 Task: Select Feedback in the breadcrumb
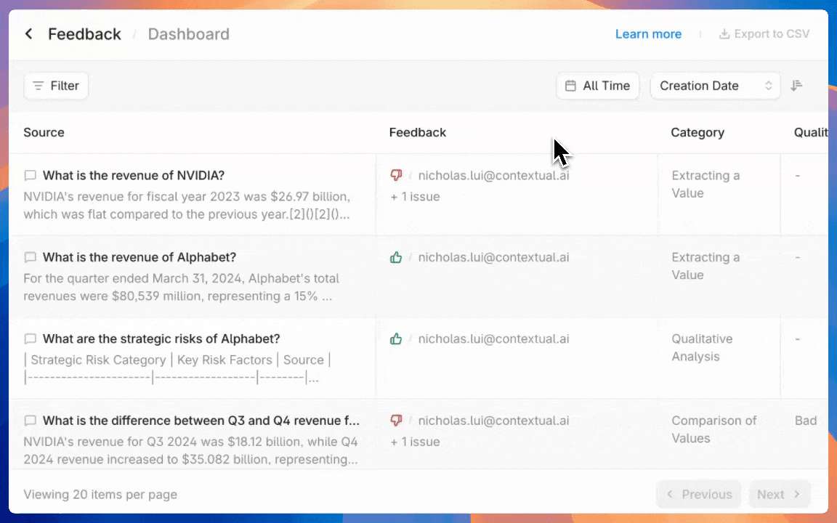[x=84, y=33]
